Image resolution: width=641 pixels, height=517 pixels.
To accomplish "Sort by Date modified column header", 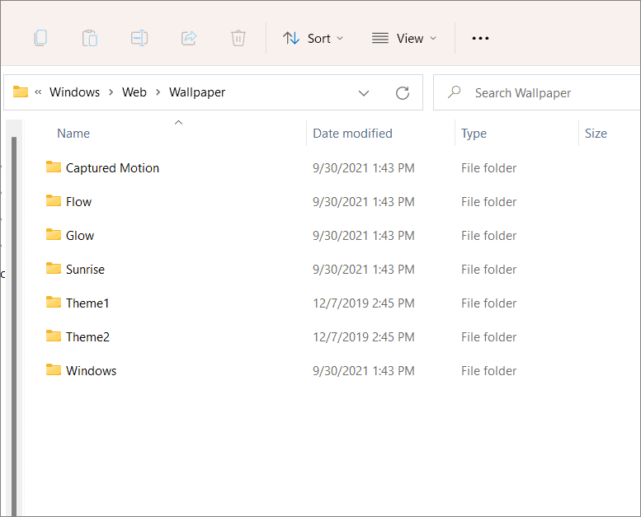I will coord(352,134).
